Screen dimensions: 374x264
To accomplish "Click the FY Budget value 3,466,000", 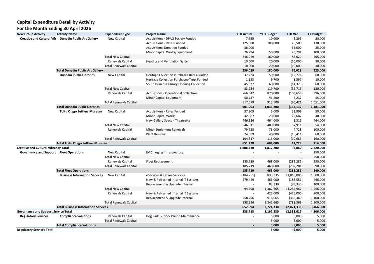I will tap(318, 207).
